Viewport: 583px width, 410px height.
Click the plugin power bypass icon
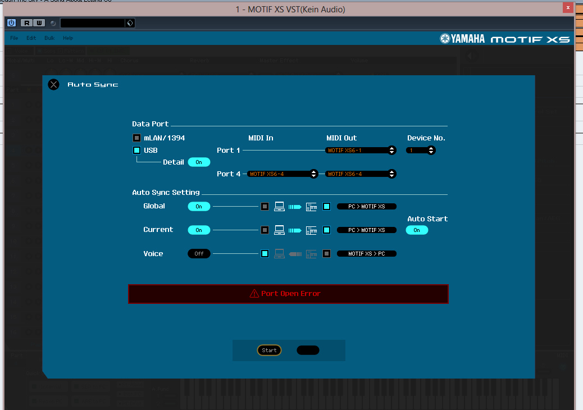(x=12, y=23)
